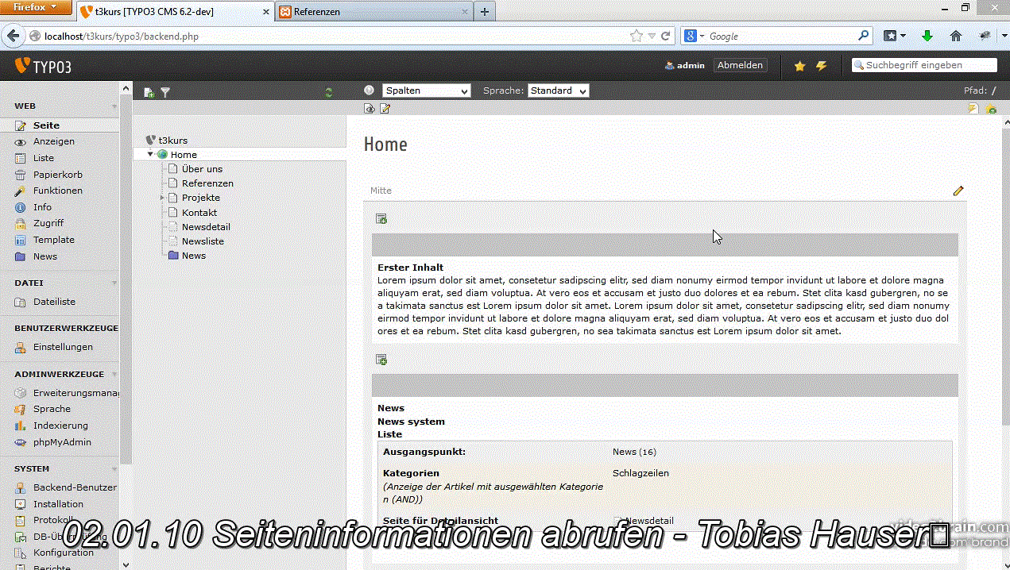Select Referenzen in the page tree

point(207,183)
